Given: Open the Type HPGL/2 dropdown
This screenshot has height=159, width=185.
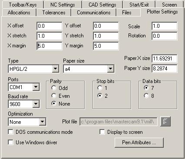Looking at the screenshot, I should pos(56,69).
